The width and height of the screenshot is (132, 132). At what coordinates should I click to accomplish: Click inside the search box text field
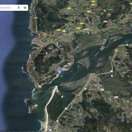pos(8,8)
